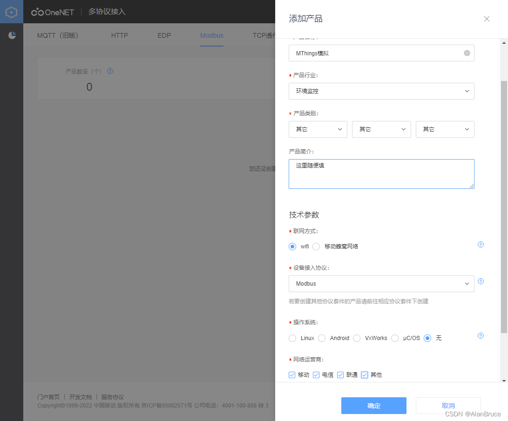This screenshot has height=421, width=508.
Task: Click the 确定 confirm button
Action: tap(373, 406)
